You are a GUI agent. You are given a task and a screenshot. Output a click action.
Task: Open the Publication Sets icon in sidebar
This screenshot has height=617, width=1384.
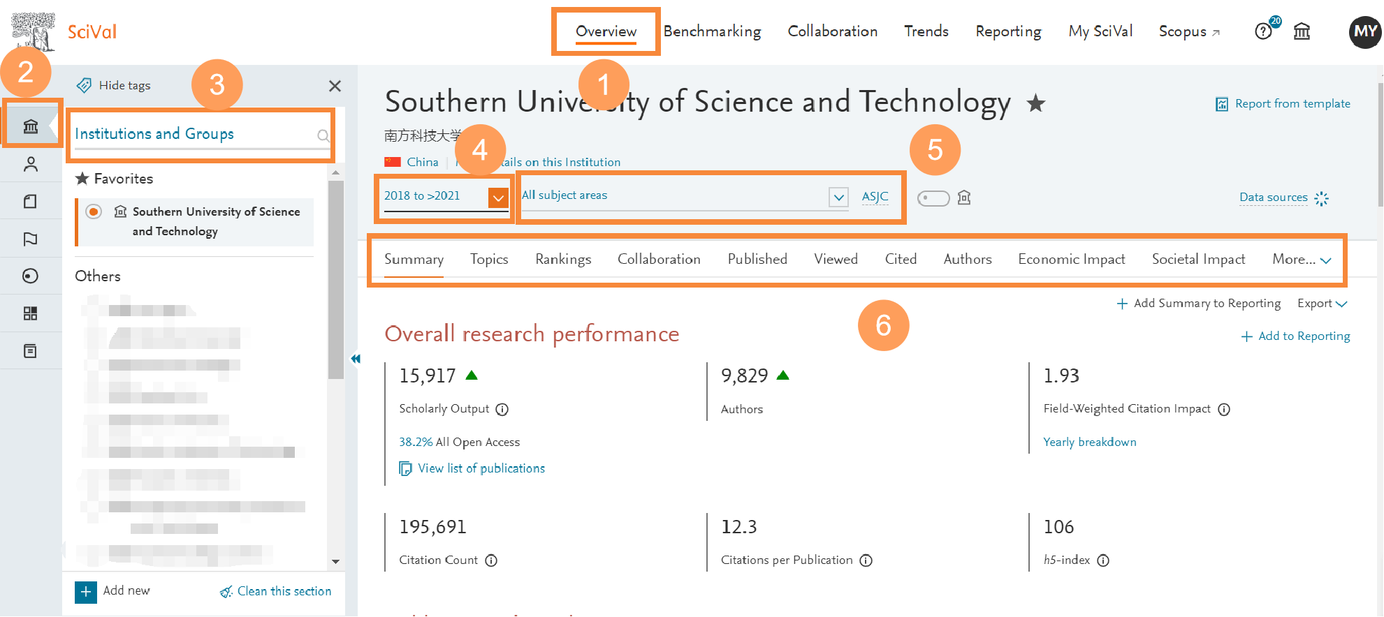(x=31, y=202)
